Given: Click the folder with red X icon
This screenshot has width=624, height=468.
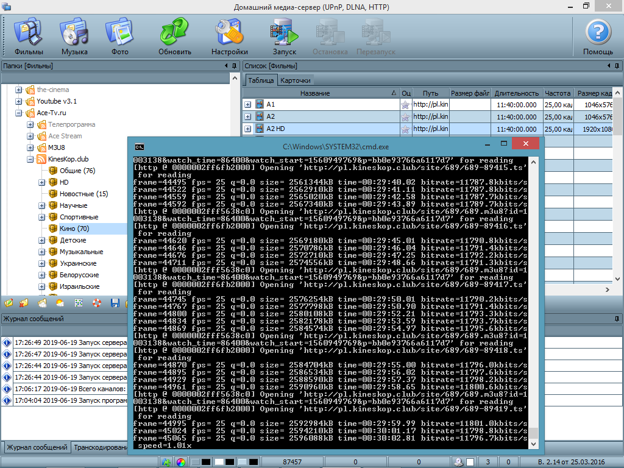Looking at the screenshot, I should [24, 303].
